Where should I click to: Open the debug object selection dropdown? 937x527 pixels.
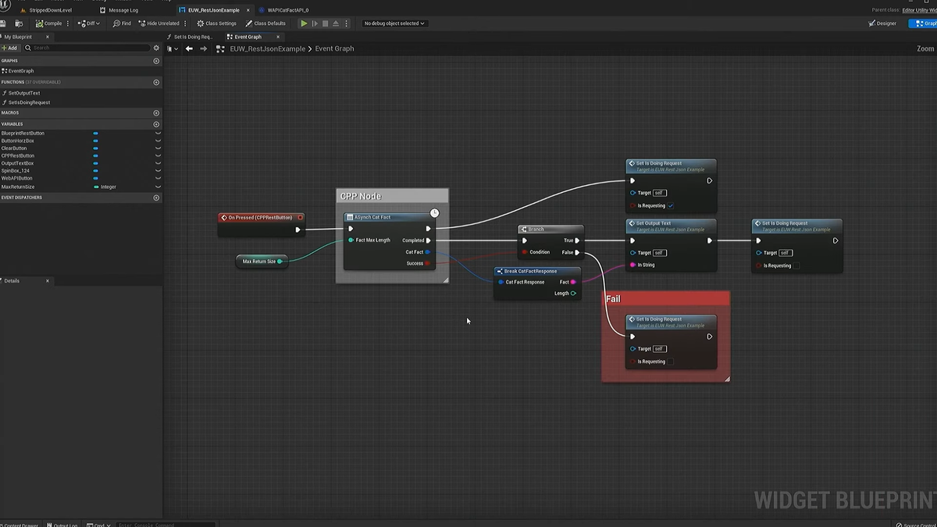pos(394,23)
